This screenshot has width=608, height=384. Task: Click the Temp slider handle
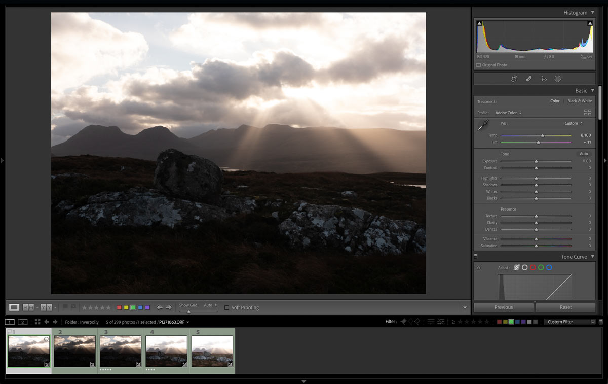click(543, 135)
